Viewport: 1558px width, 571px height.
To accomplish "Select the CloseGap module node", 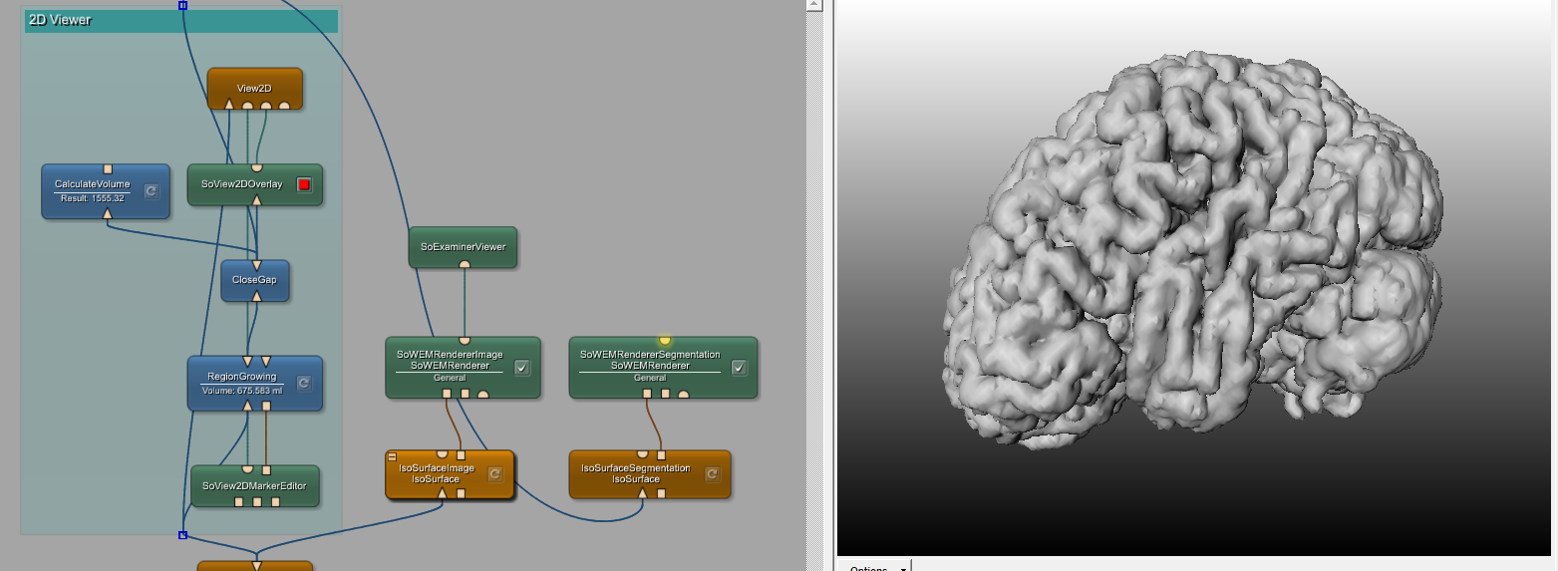I will tap(254, 280).
